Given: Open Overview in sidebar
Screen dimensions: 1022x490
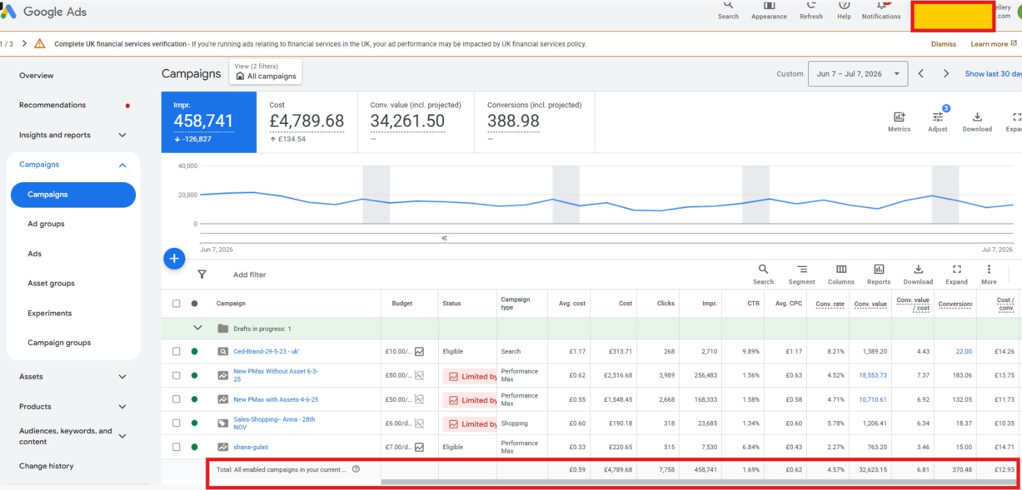Looking at the screenshot, I should click(36, 75).
